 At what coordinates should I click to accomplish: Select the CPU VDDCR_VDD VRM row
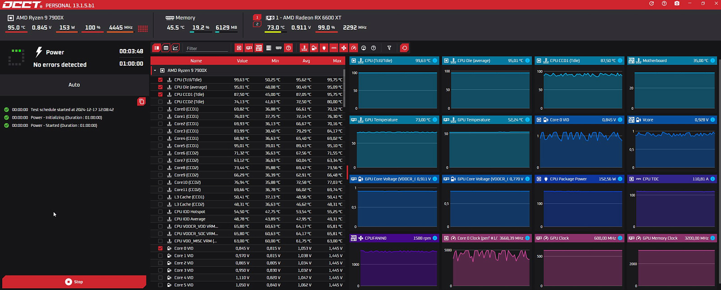coord(247,226)
